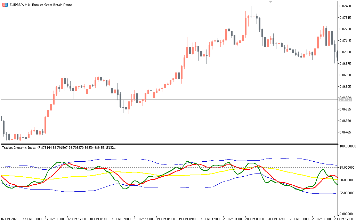Select the gray 0.86708 price tag

[x=346, y=100]
